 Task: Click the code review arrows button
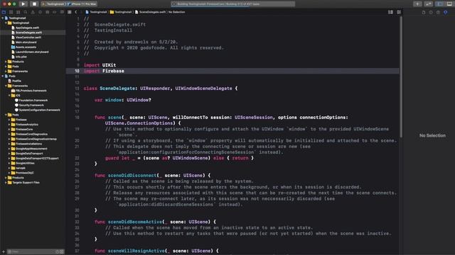[428, 4]
